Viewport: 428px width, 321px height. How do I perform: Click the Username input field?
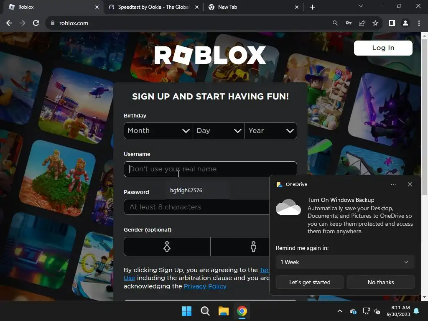click(x=210, y=169)
